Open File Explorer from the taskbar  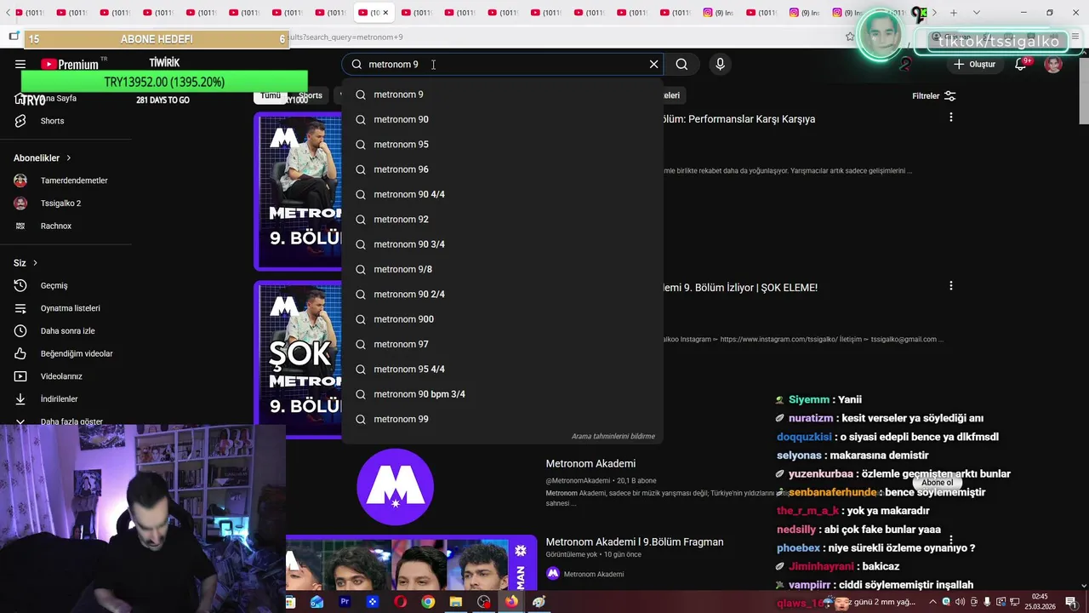point(456,602)
